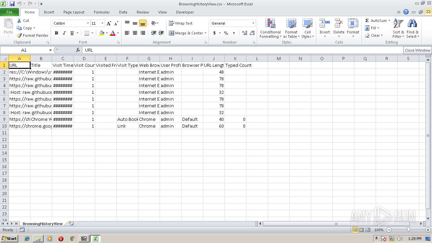Open the Copy dropdown arrow

(x=34, y=28)
